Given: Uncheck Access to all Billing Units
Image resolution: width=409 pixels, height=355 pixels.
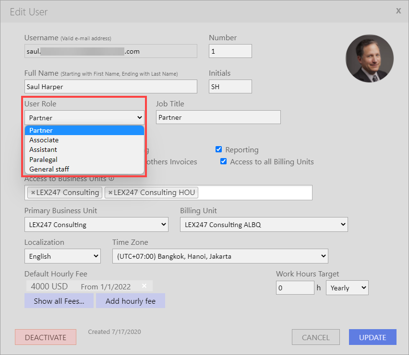Looking at the screenshot, I should pyautogui.click(x=224, y=161).
